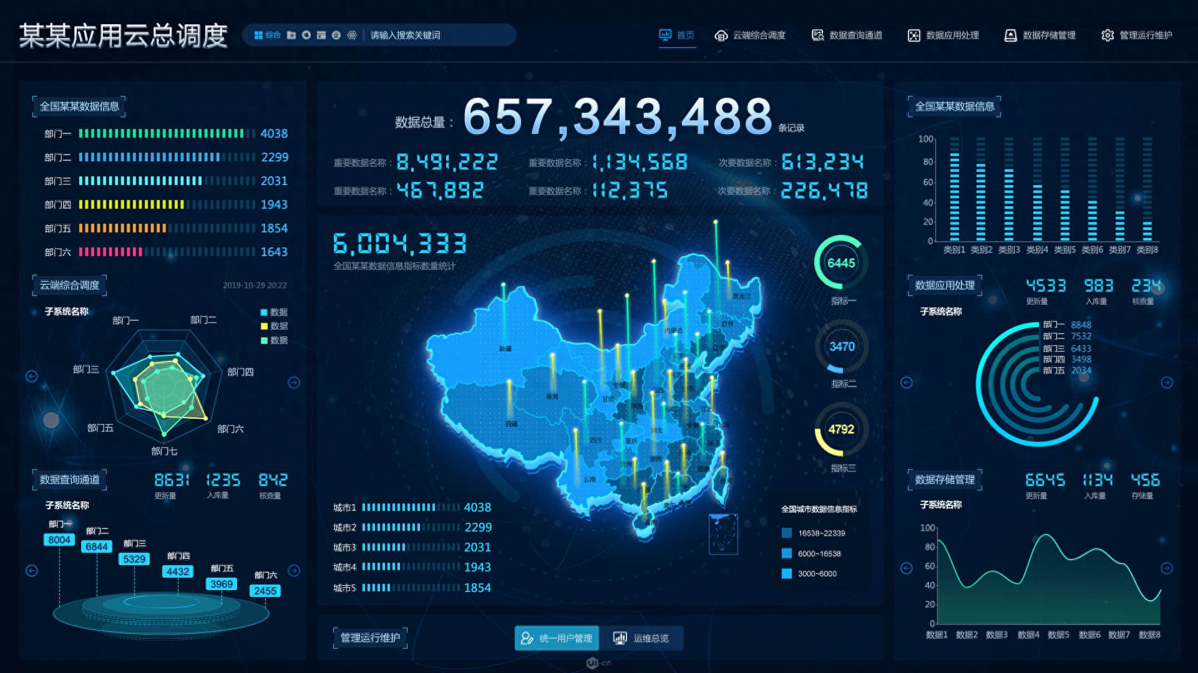
Task: Toggle the blue 数据 radar legend item
Action: click(264, 312)
